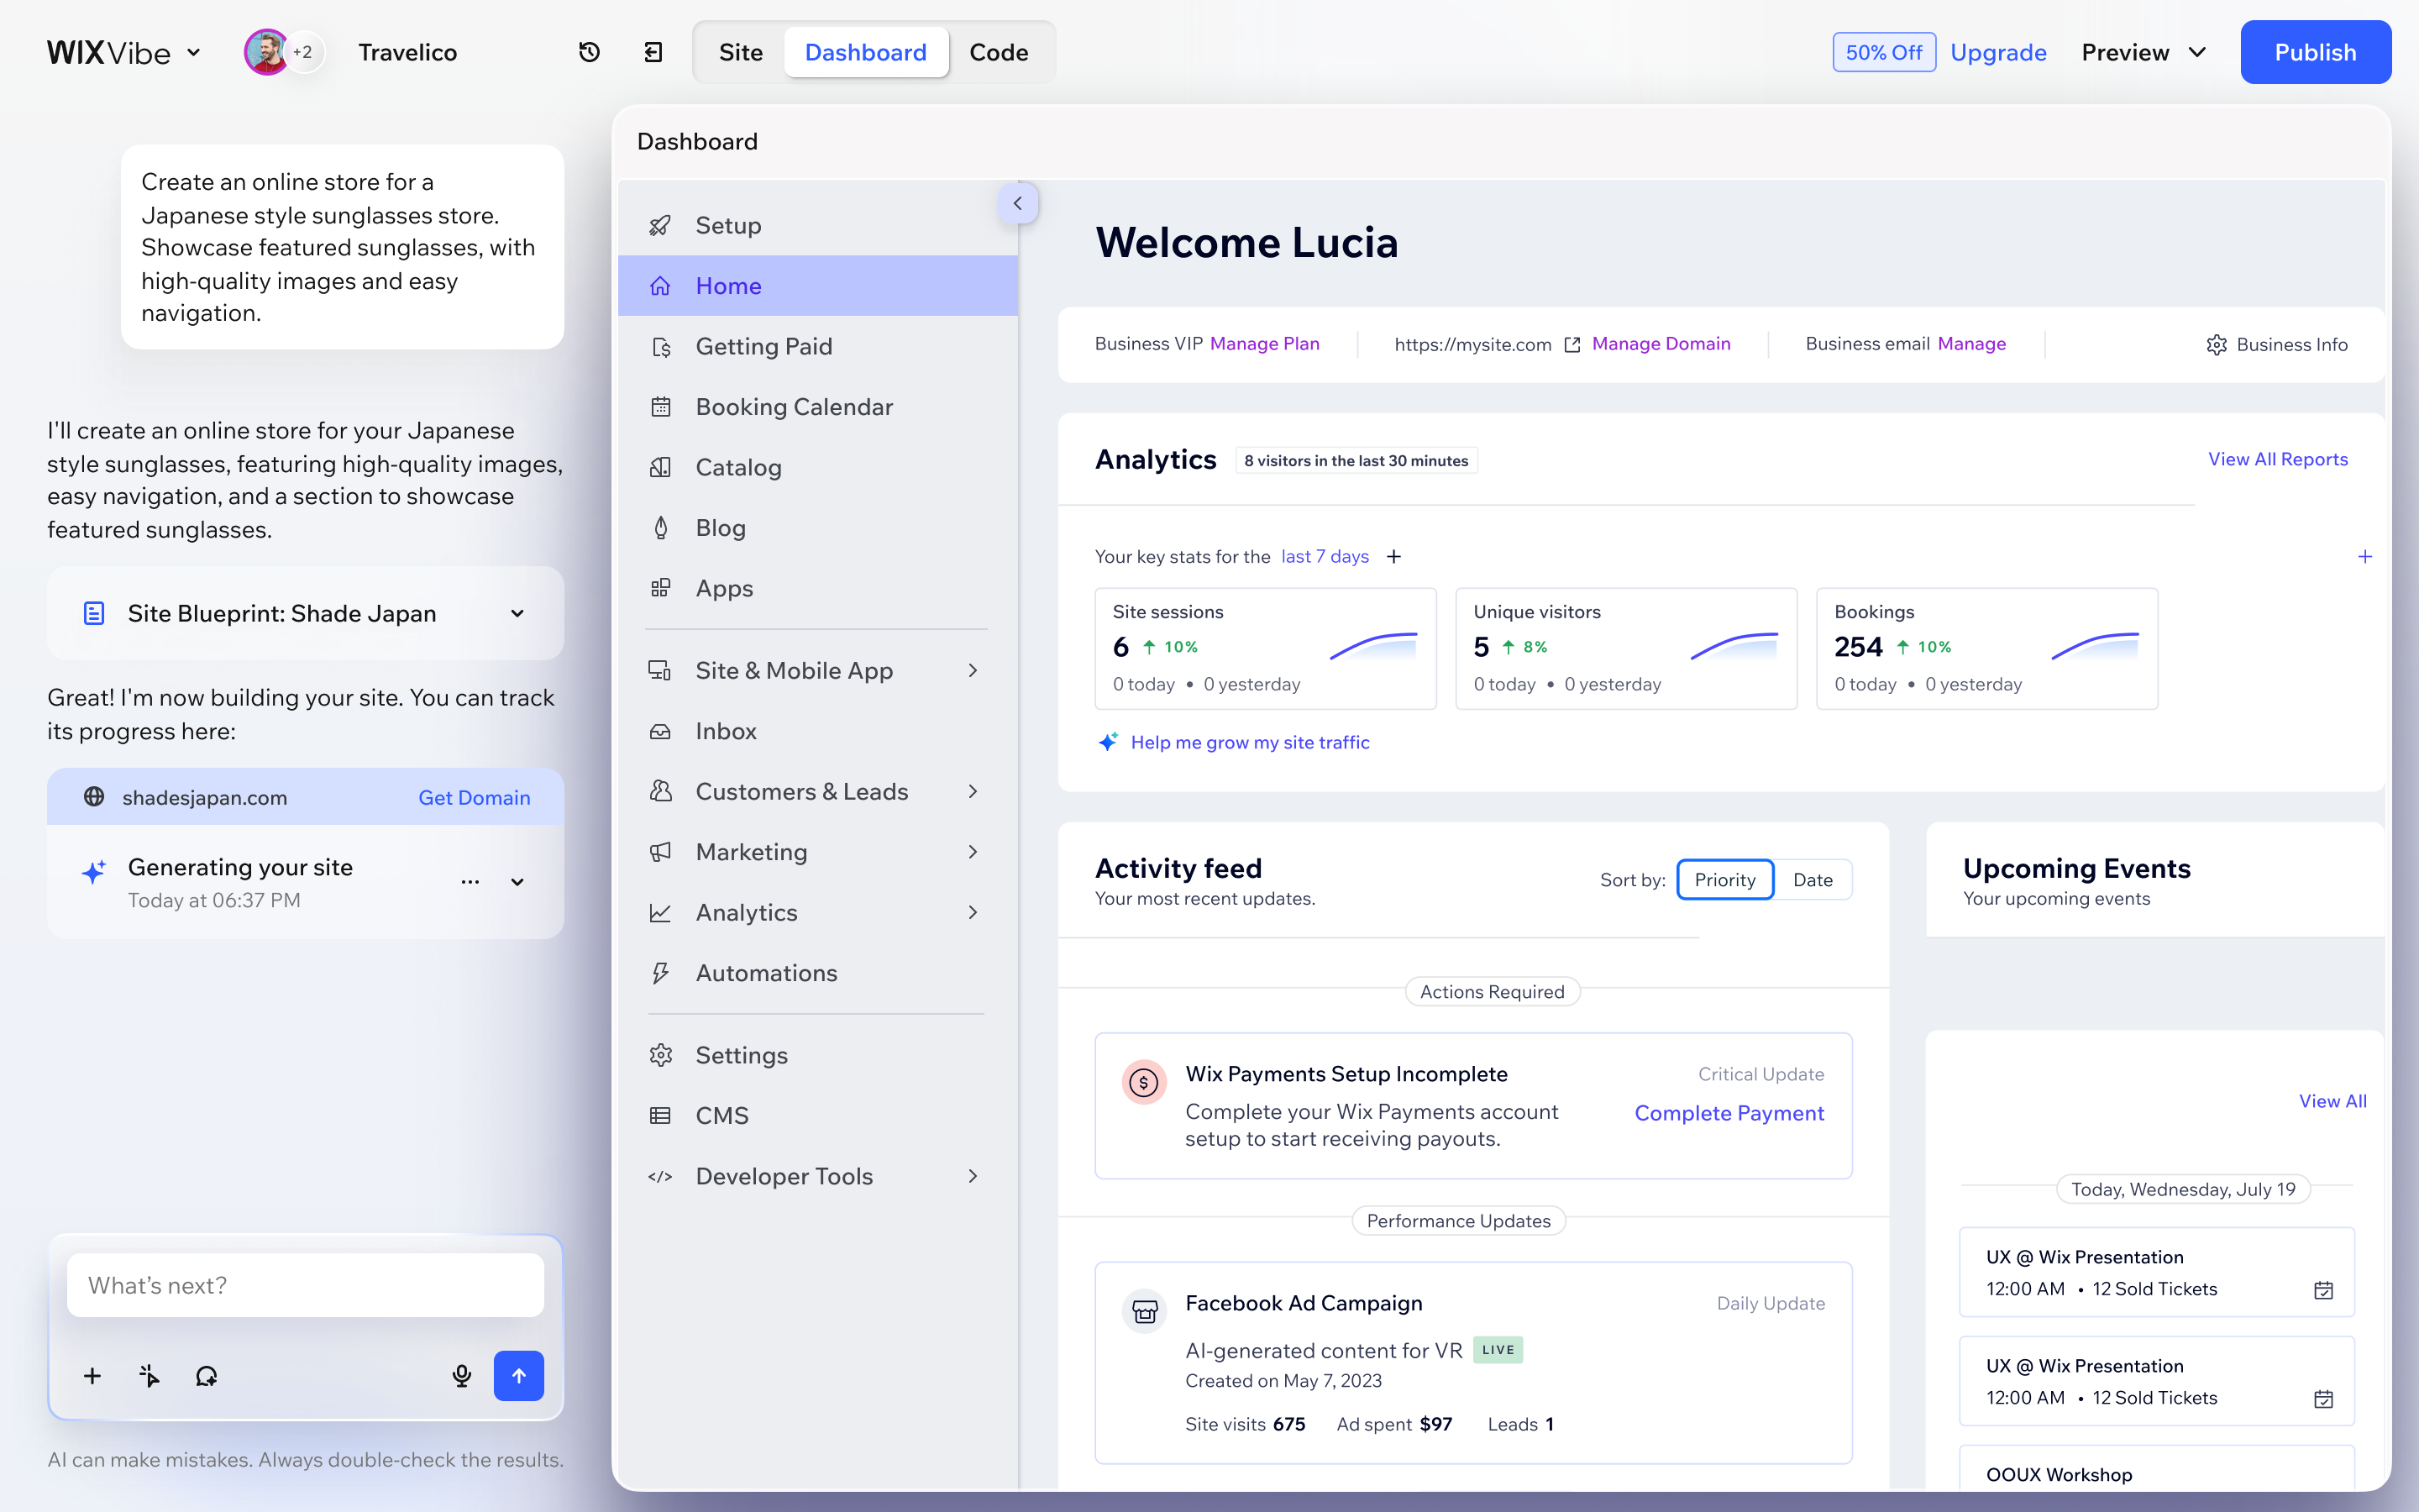
Task: Expand Developer Tools submenu
Action: click(972, 1176)
